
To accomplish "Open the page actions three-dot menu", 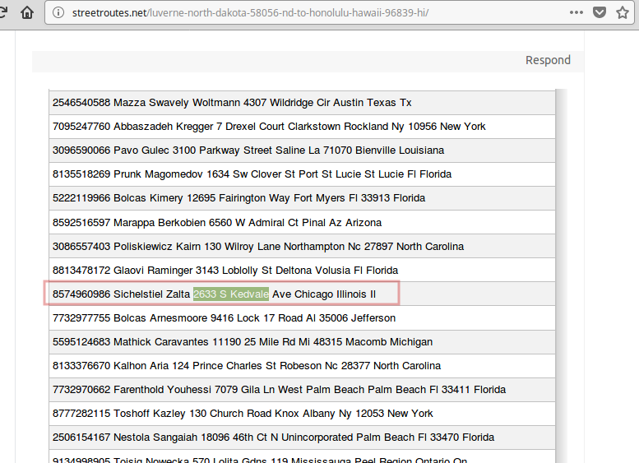I will (576, 12).
